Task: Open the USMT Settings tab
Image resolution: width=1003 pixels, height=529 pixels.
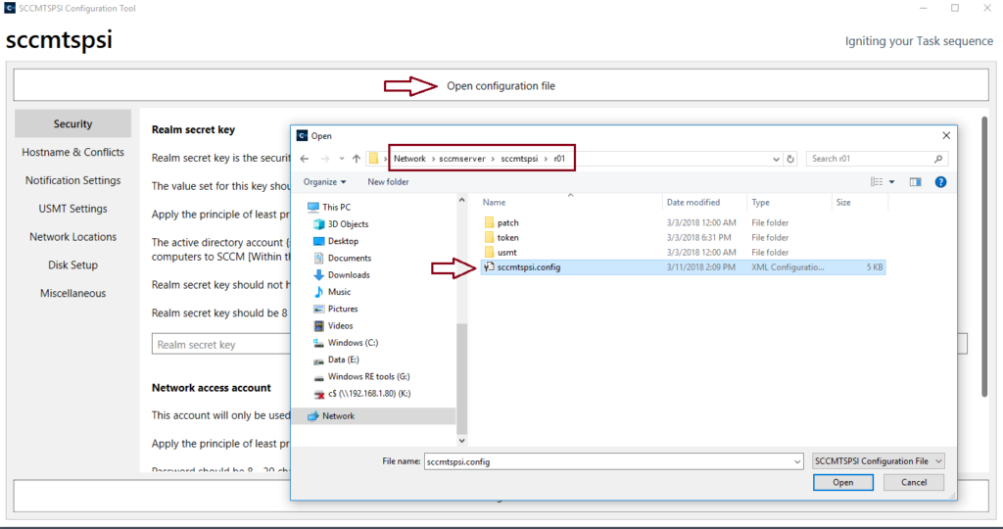Action: 72,209
